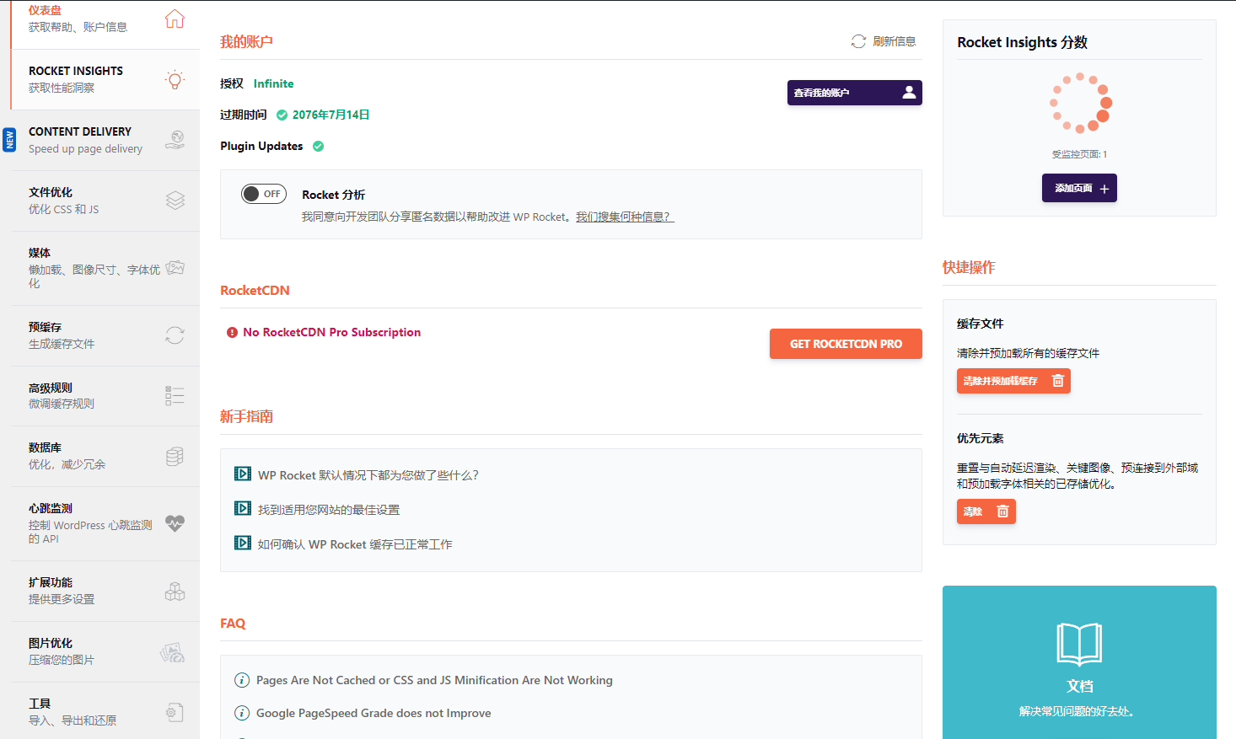Click the Rocket Insights 分数 heading

1022,42
